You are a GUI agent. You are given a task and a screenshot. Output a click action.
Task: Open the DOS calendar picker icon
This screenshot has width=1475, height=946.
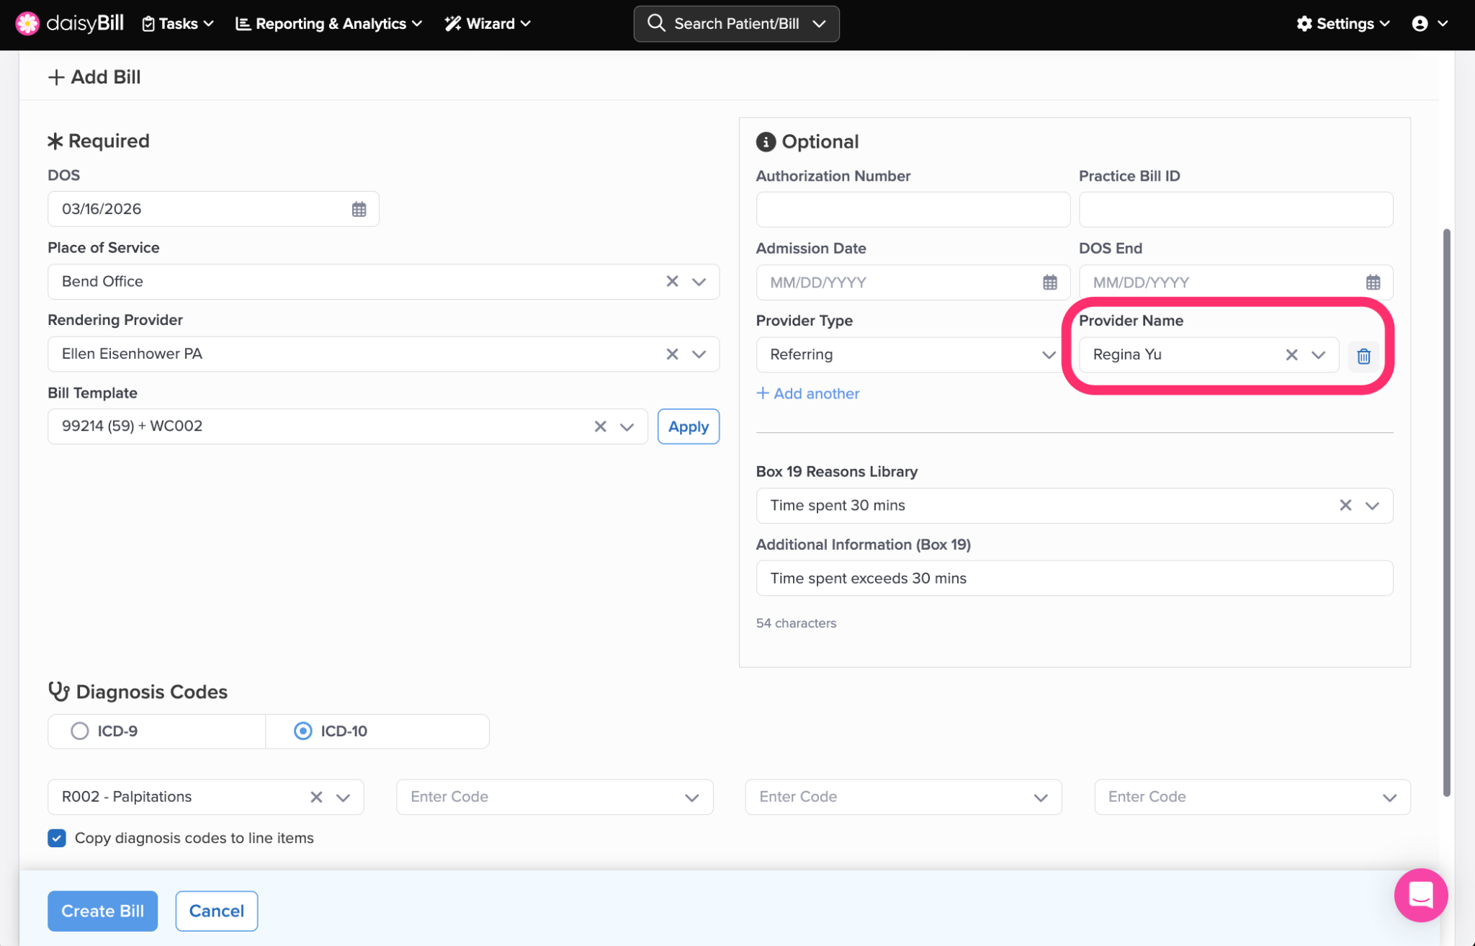click(359, 209)
